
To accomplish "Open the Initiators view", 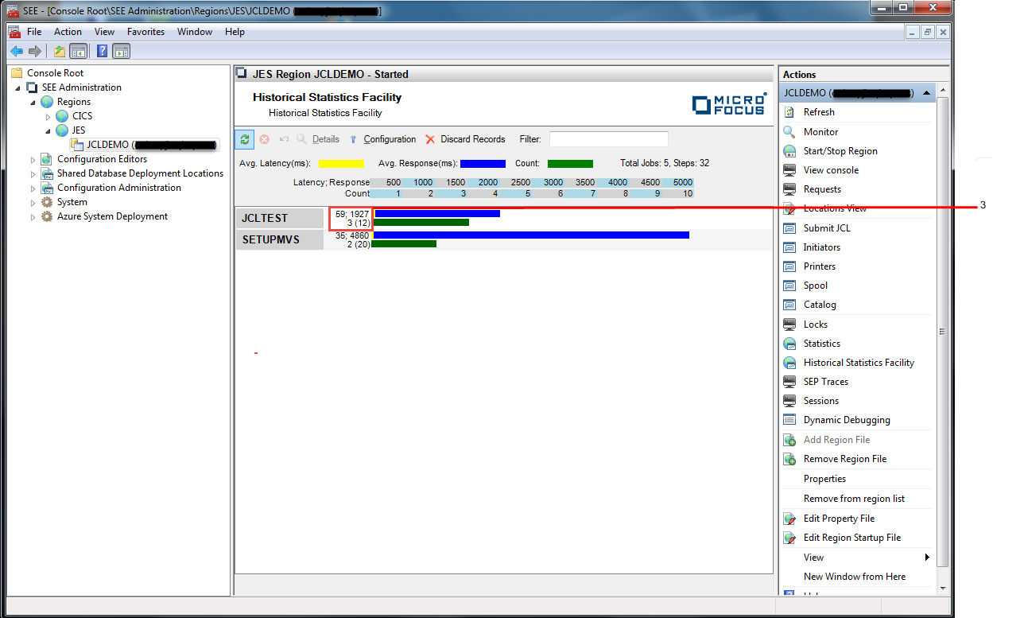I will tap(821, 247).
